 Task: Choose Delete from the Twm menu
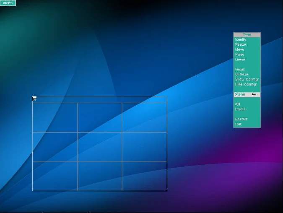(x=247, y=109)
